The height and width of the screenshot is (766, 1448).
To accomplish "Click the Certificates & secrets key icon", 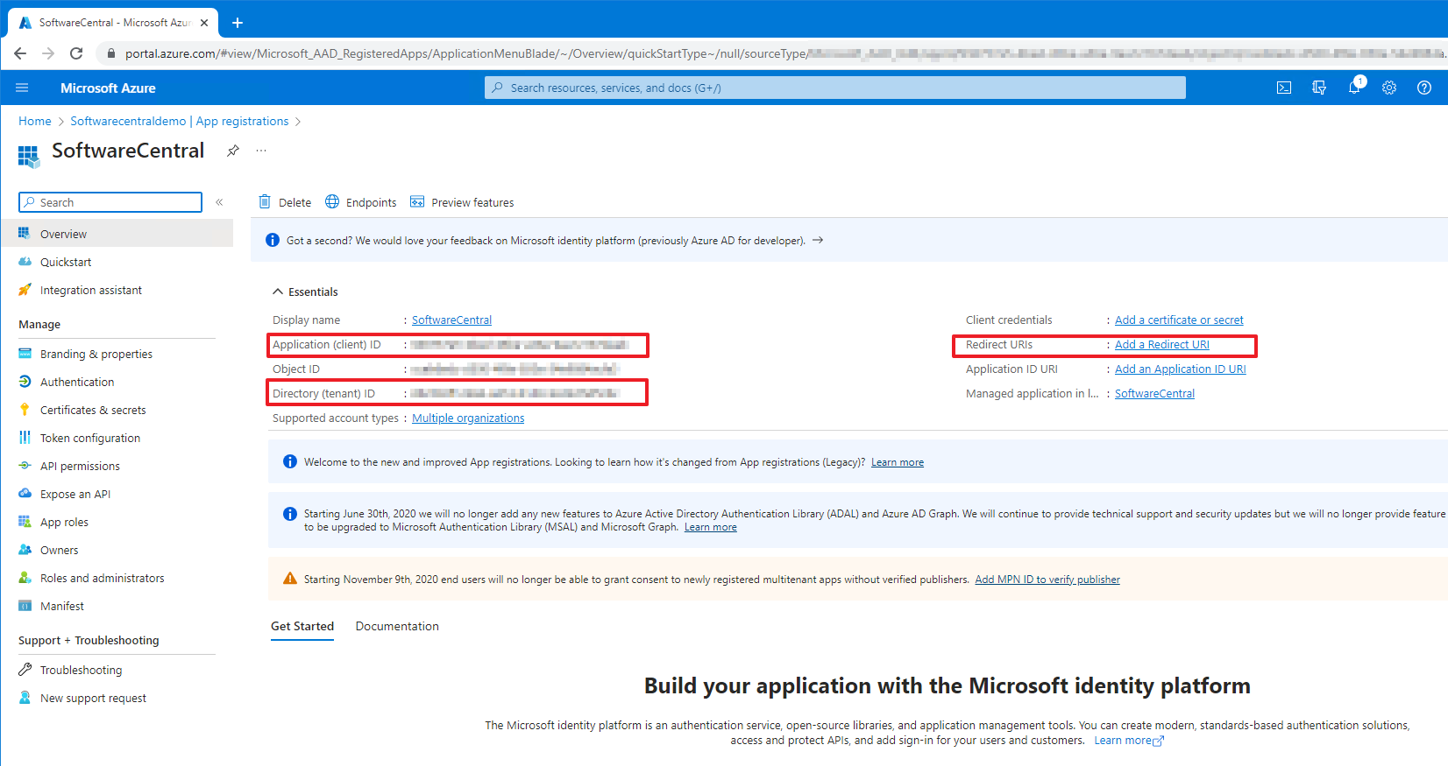I will coord(25,410).
